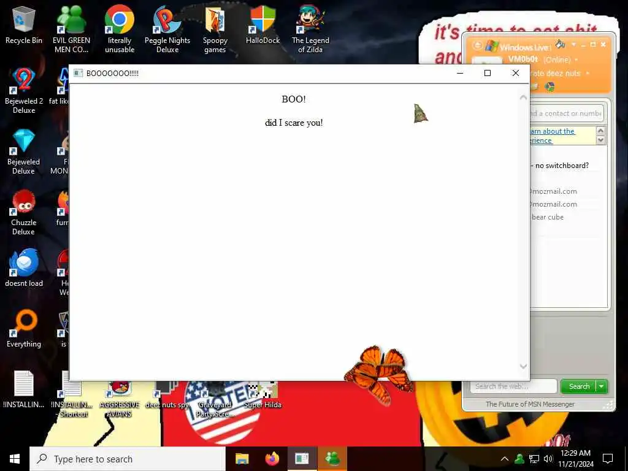Click the volume speaker tray icon
This screenshot has height=471, width=628.
point(548,459)
